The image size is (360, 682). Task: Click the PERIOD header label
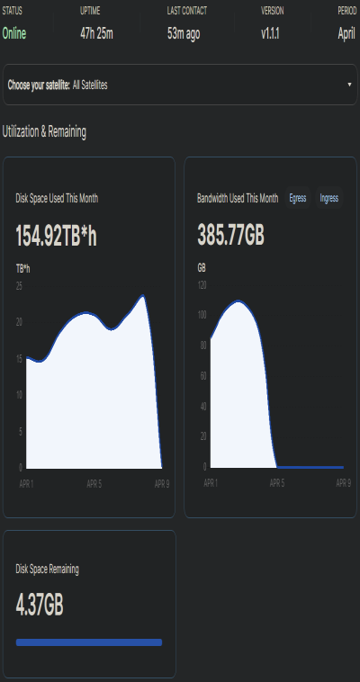point(346,11)
